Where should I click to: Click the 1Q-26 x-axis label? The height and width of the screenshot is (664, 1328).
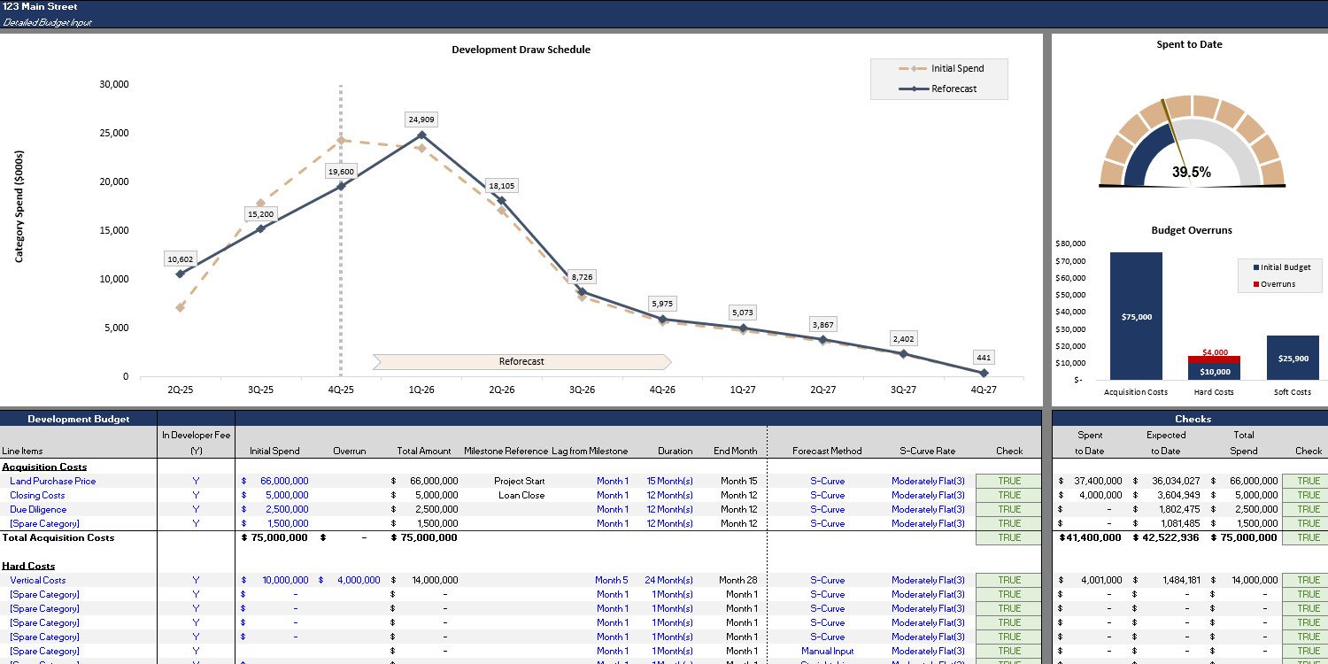[421, 390]
